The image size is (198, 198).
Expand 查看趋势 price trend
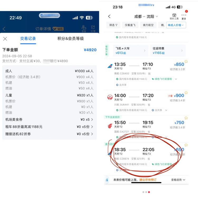(178, 180)
